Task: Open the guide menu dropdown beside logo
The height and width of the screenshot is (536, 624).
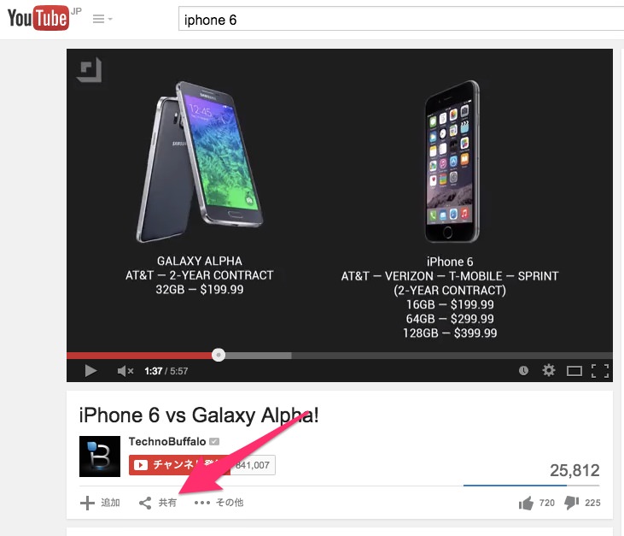Action: point(102,19)
